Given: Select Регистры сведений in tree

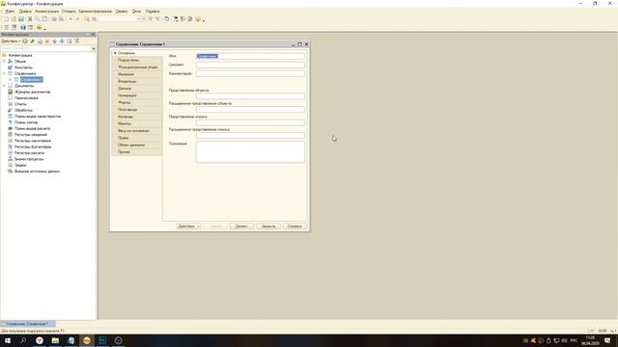Looking at the screenshot, I should click(x=31, y=135).
